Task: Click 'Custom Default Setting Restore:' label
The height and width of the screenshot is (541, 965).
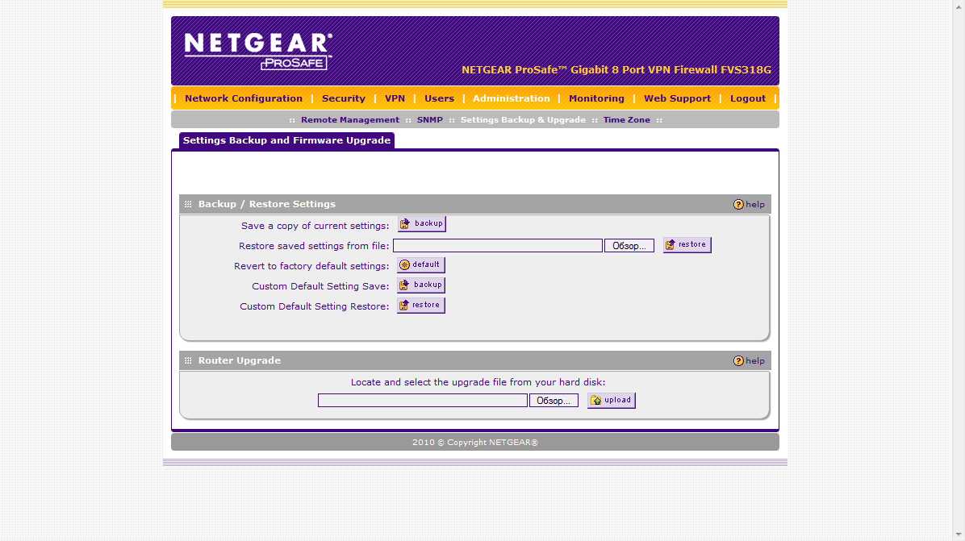Action: [315, 306]
